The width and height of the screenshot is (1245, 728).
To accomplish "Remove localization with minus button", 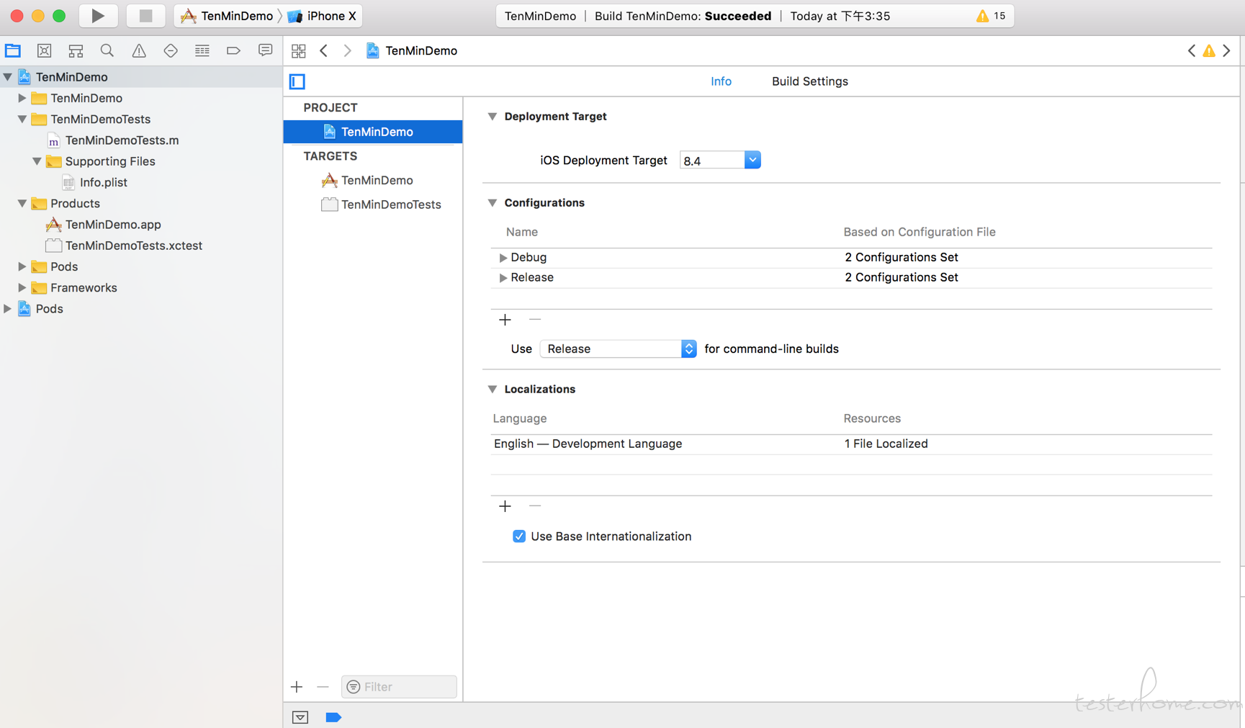I will point(534,506).
